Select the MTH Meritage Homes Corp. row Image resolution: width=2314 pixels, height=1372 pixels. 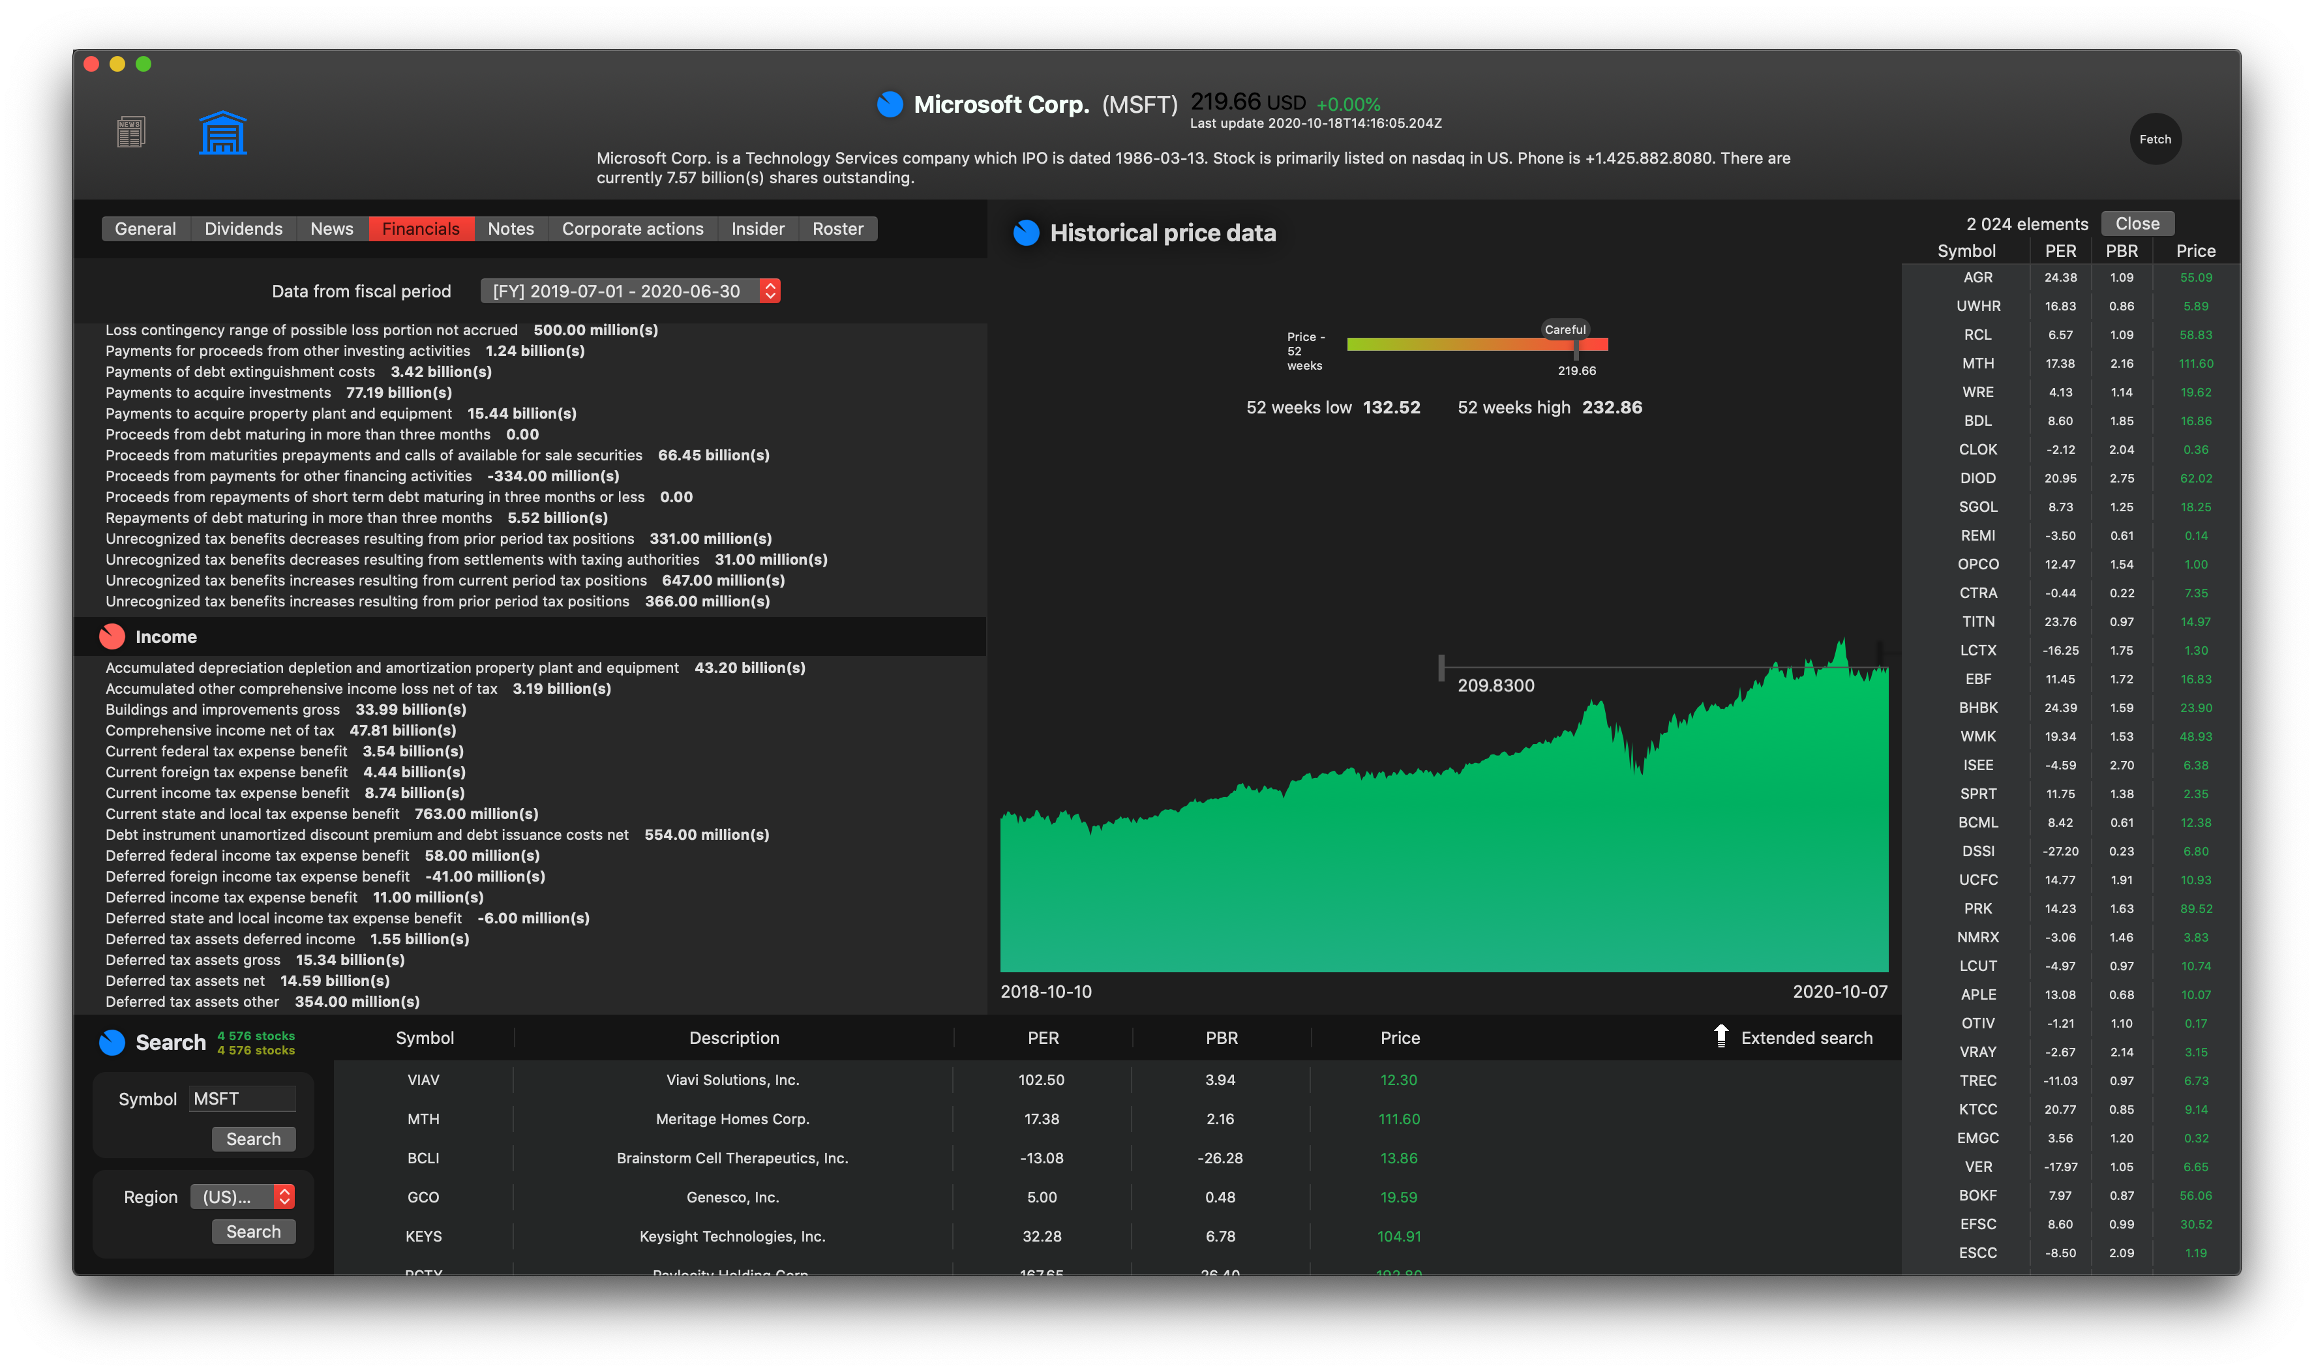(x=1117, y=1119)
